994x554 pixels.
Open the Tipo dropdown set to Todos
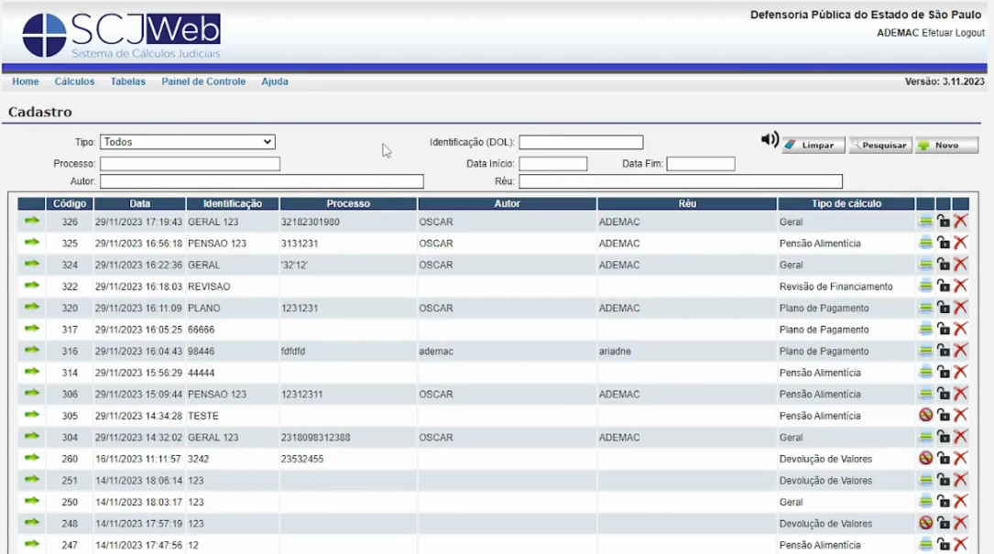point(188,142)
